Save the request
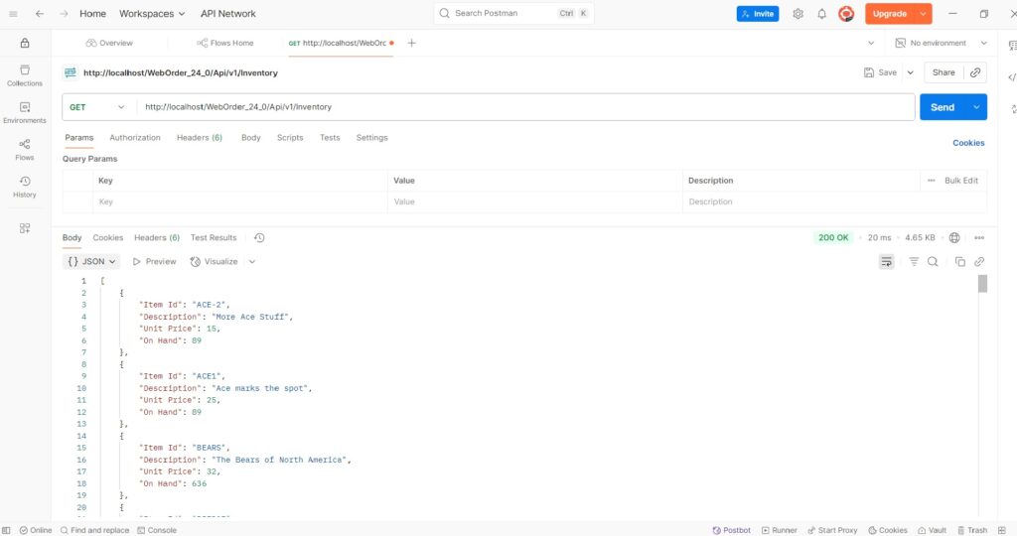 pos(880,72)
